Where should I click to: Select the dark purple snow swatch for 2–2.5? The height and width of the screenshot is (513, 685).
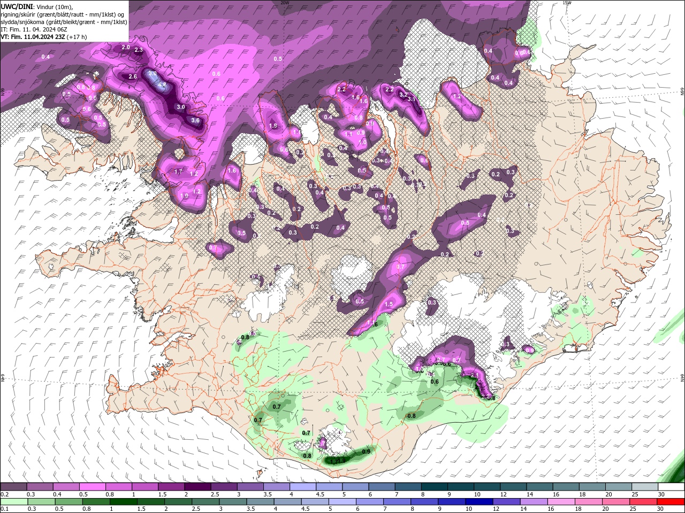197,487
